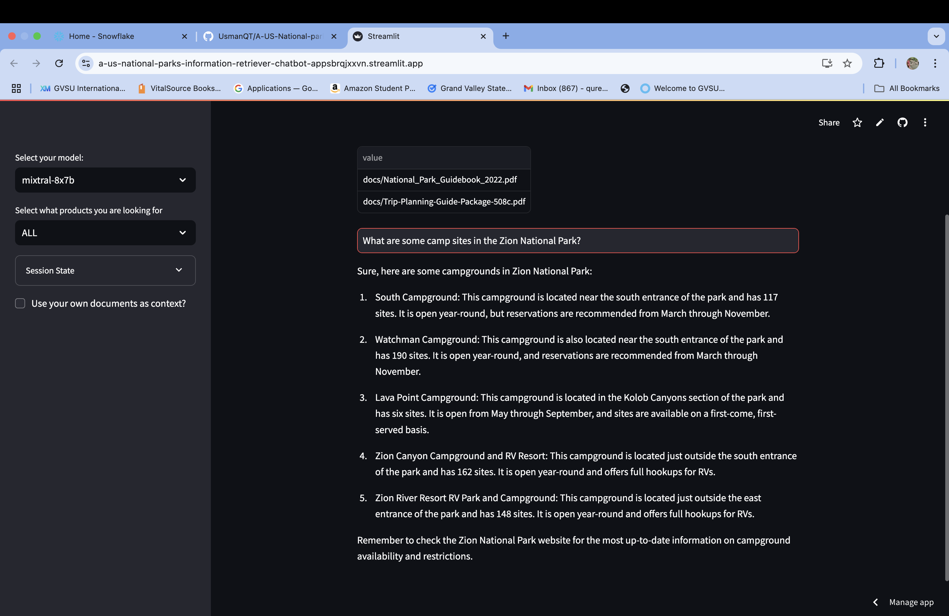Open the Chrome extensions puzzle icon
This screenshot has height=616, width=949.
[x=879, y=63]
